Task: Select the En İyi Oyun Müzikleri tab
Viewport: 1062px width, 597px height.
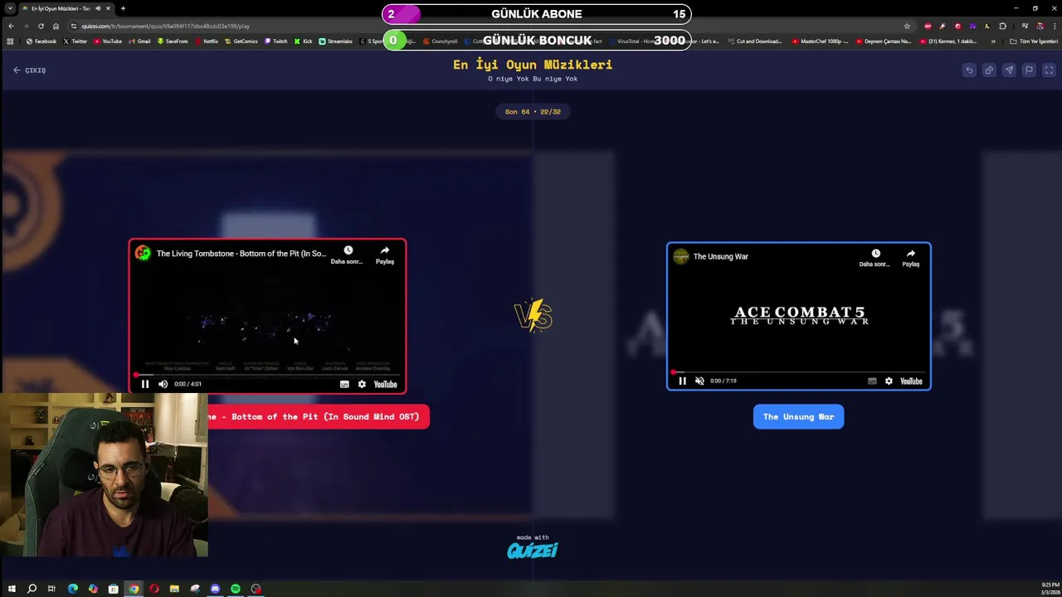Action: tap(67, 8)
